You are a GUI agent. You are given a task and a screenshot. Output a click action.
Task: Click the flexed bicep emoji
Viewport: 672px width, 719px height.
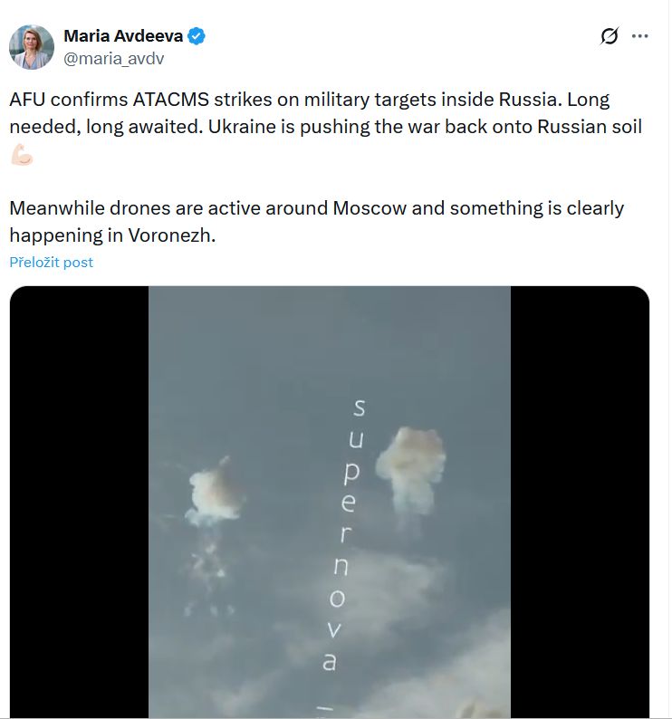pyautogui.click(x=22, y=154)
